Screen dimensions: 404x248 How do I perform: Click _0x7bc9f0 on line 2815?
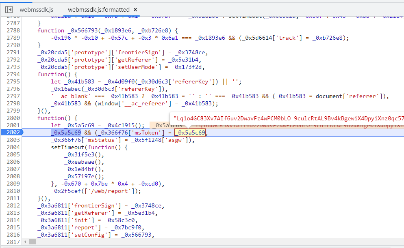[x=126, y=227]
